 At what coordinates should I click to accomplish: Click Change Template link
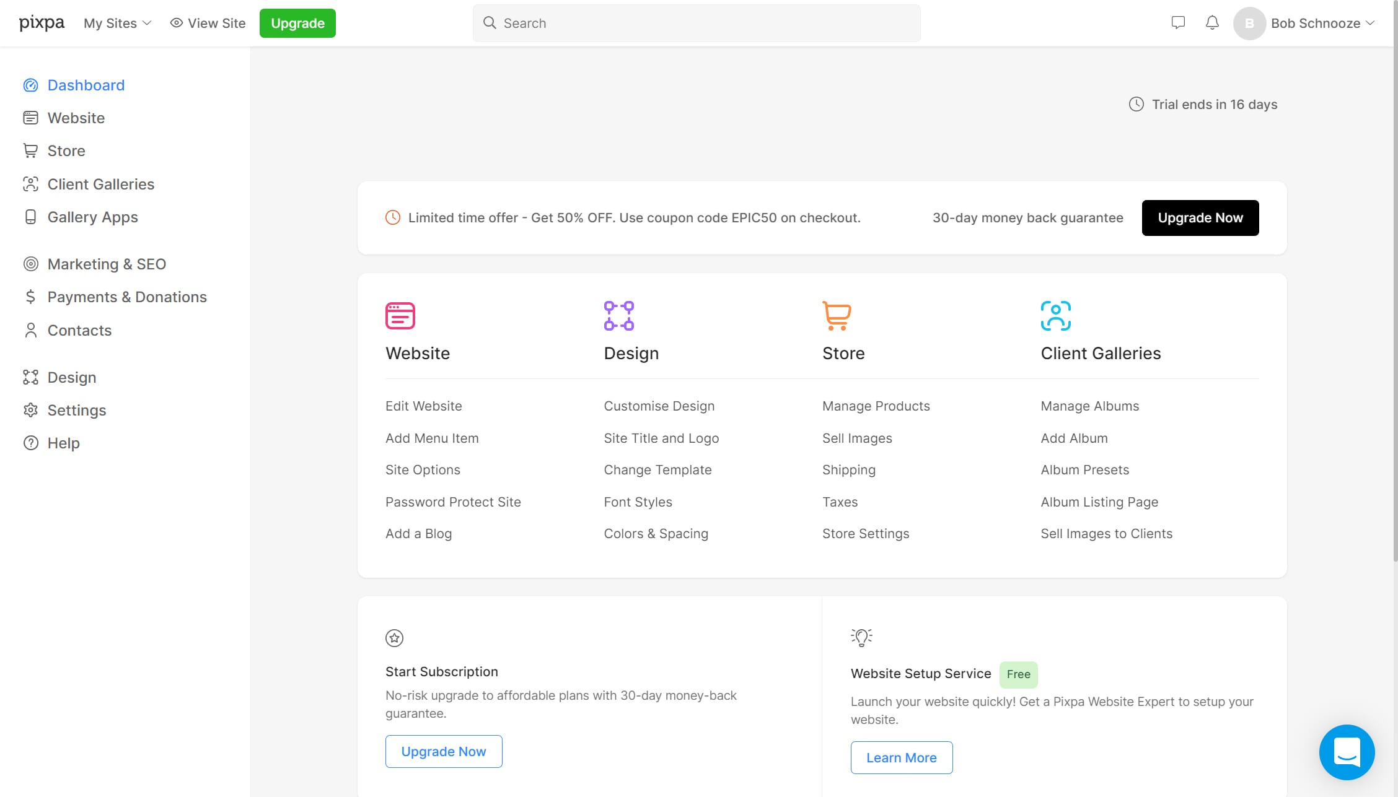657,469
